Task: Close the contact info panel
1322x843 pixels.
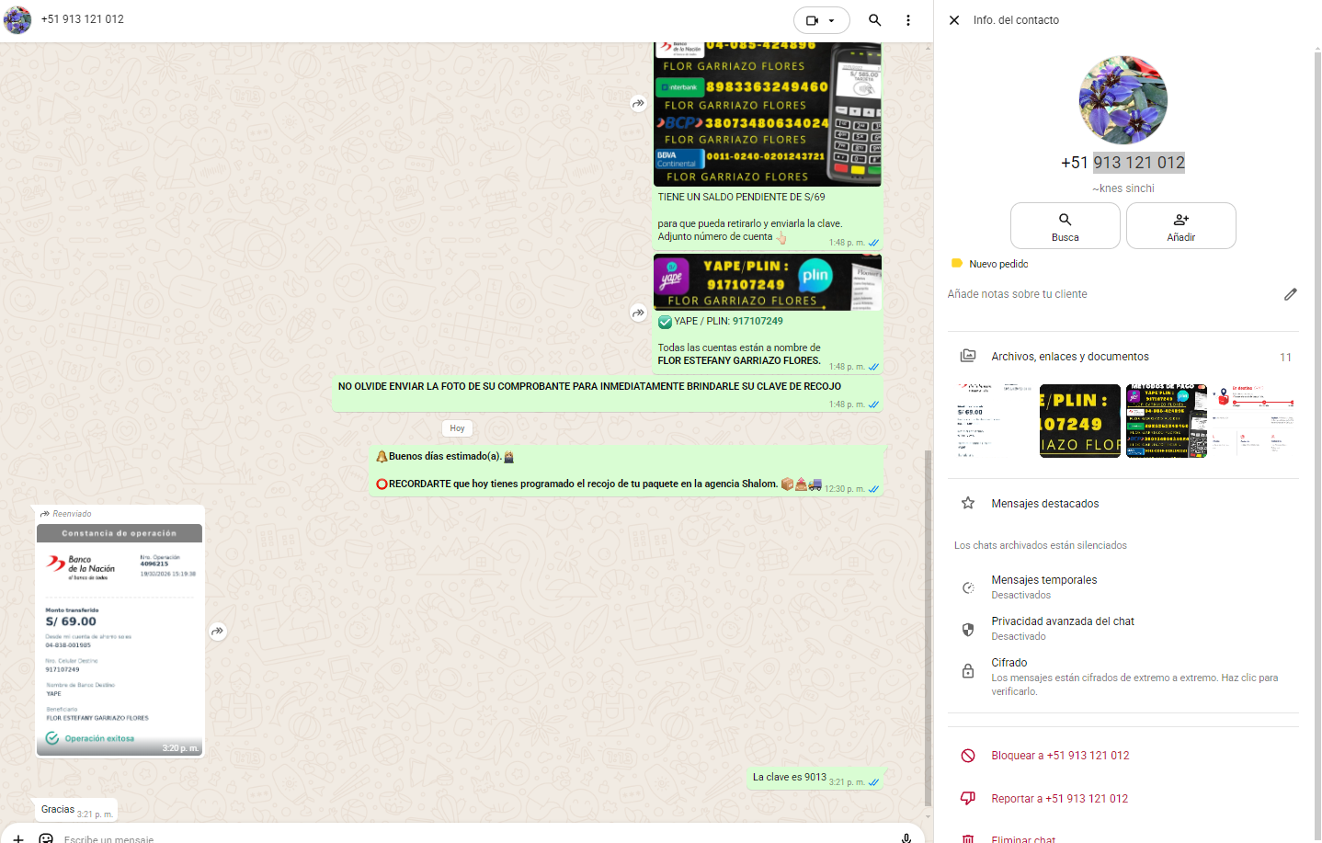Action: tap(954, 20)
